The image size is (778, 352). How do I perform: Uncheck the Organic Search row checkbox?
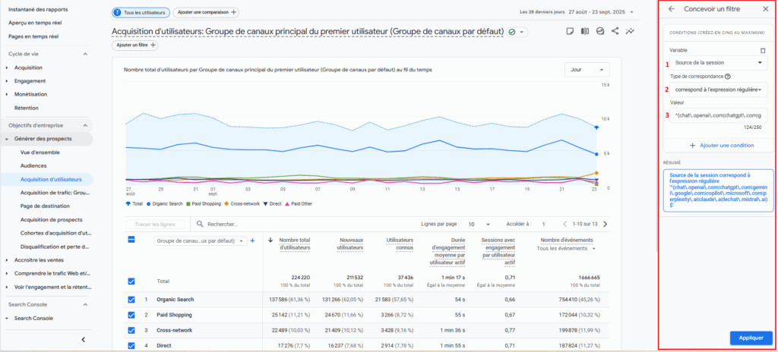point(131,299)
